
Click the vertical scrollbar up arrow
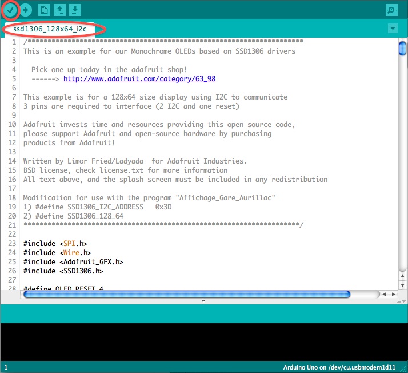[x=402, y=276]
